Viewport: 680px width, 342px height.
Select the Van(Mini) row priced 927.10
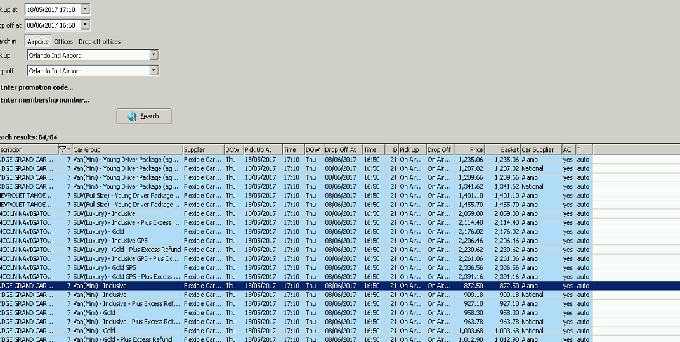coord(296,304)
